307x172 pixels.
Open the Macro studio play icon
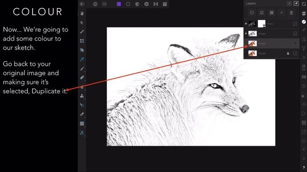click(304, 114)
